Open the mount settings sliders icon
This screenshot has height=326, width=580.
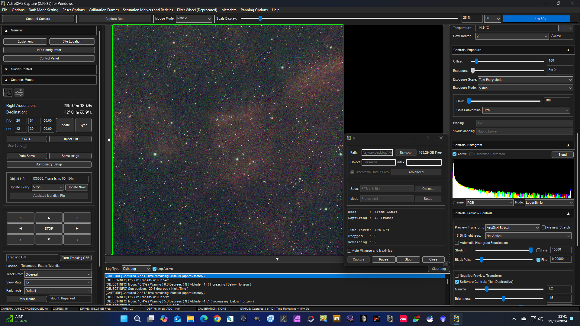tap(19, 92)
